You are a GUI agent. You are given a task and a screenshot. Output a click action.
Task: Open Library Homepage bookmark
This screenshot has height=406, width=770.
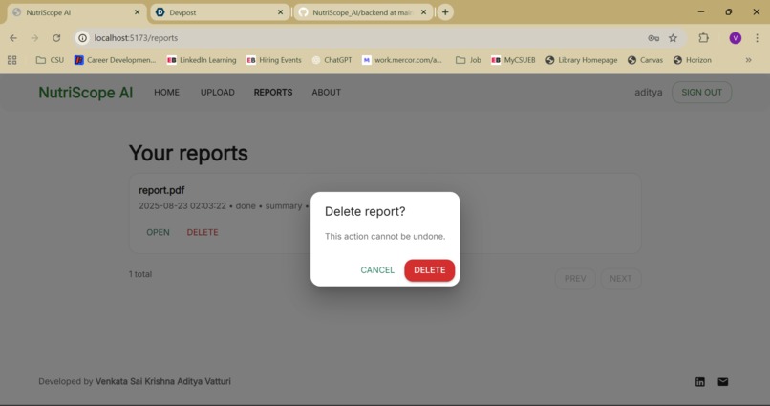(582, 60)
